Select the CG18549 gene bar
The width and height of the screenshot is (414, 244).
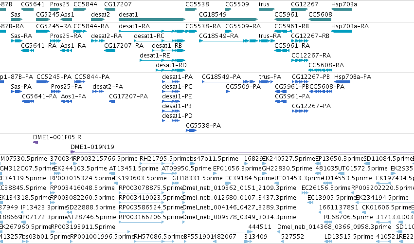pos(228,19)
